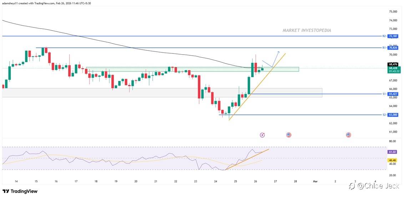Viewport: 404px width, 198px height.
Task: Click the first US flag economic event icon
Action: click(x=289, y=135)
